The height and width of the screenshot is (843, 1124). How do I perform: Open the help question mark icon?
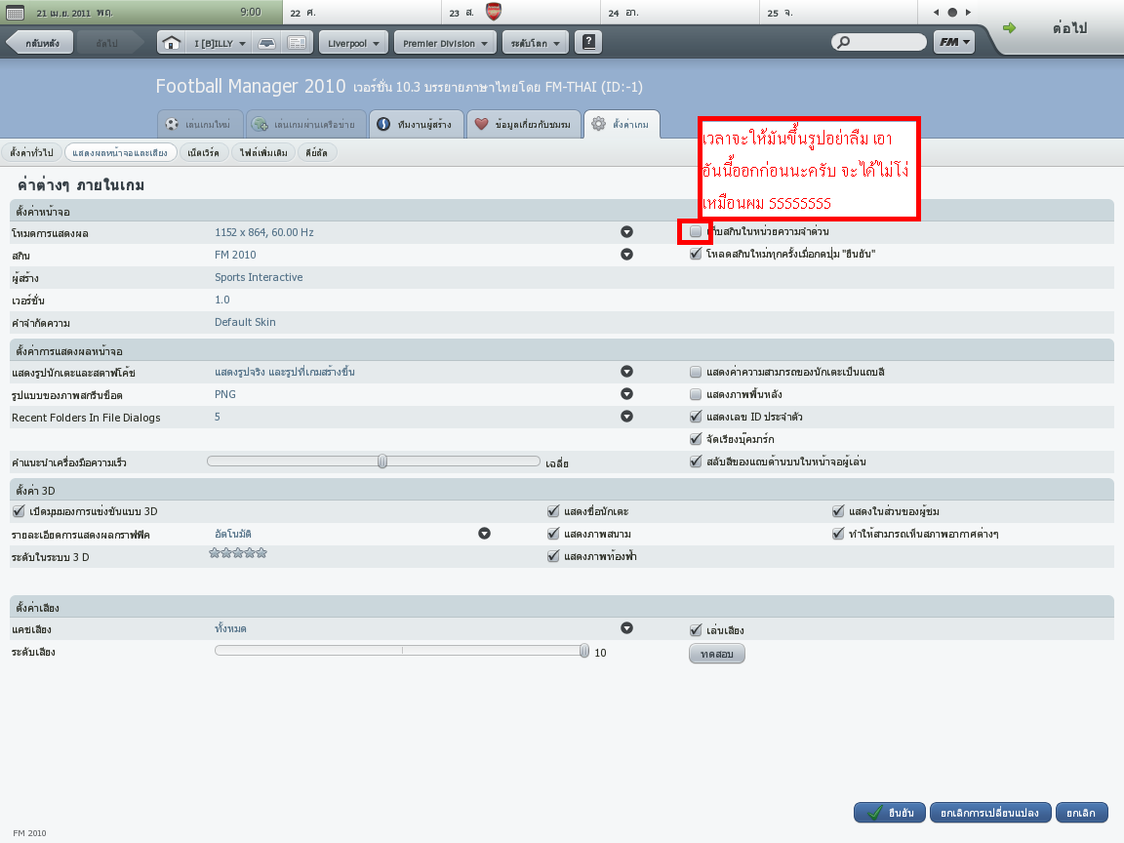pos(588,42)
